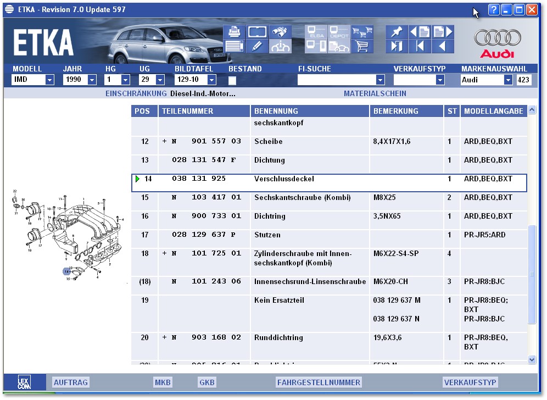Open the UG dropdown arrow
The height and width of the screenshot is (400, 547).
[160, 80]
